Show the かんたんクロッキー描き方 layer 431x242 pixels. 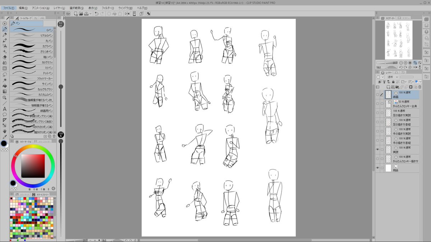pyautogui.click(x=377, y=159)
